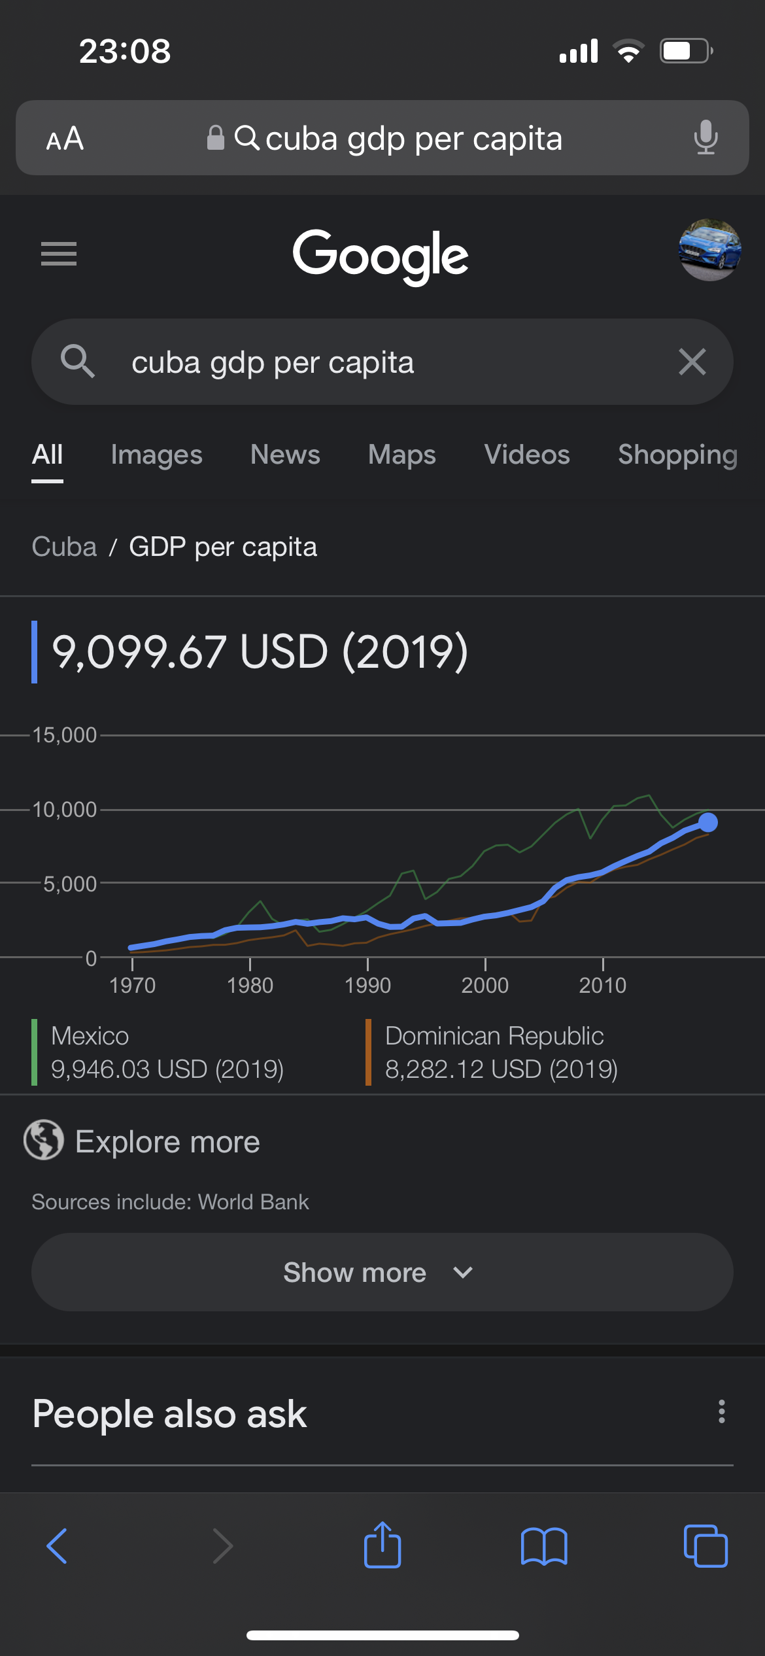Tap the 1970 label on chart axis
Screen dimensions: 765x1656
click(x=132, y=986)
